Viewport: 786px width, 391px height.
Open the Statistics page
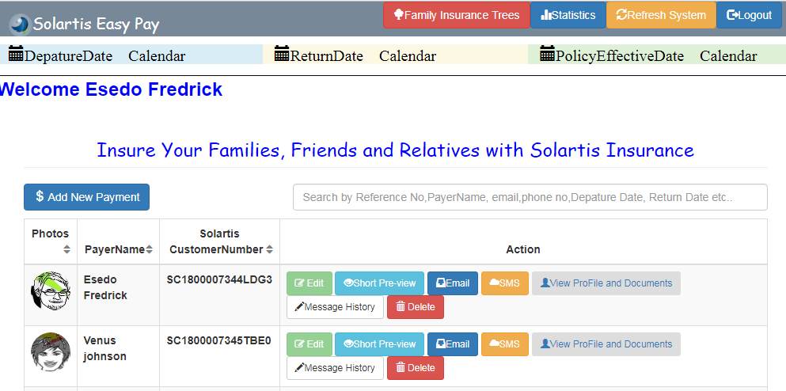(568, 15)
